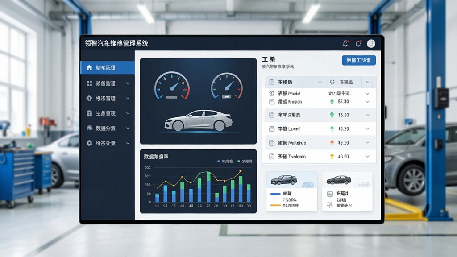Select the gear settings icon in the sidebar

point(89,143)
